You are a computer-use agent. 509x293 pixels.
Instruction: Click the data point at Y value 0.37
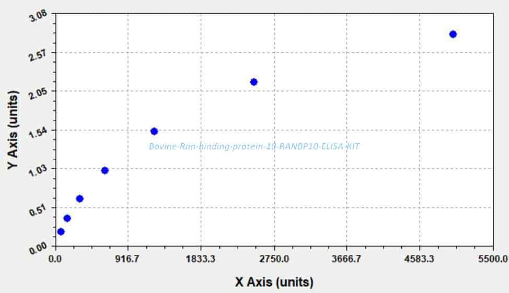(x=67, y=218)
